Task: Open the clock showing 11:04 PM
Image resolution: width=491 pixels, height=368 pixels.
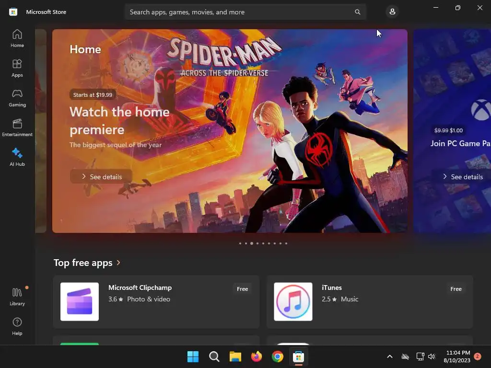Action: pyautogui.click(x=457, y=356)
